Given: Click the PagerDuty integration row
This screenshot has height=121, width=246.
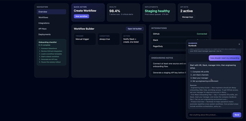Looking at the screenshot, I should 169,46.
